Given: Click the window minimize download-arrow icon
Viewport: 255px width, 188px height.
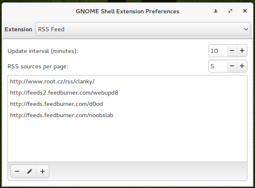Looking at the screenshot, I should coord(216,11).
